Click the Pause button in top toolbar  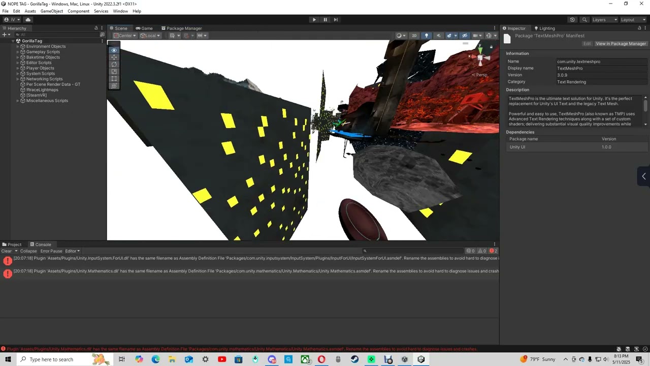(x=325, y=20)
